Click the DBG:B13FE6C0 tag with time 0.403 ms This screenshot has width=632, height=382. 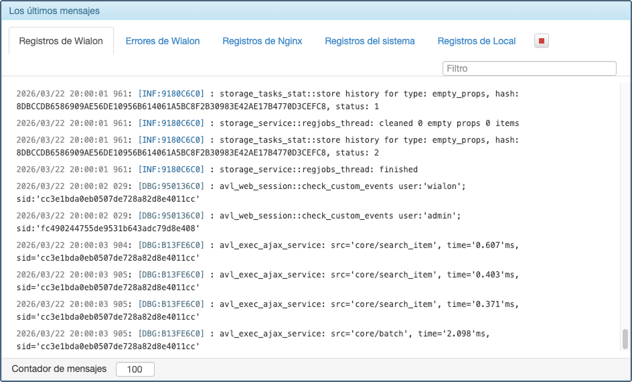click(x=171, y=275)
